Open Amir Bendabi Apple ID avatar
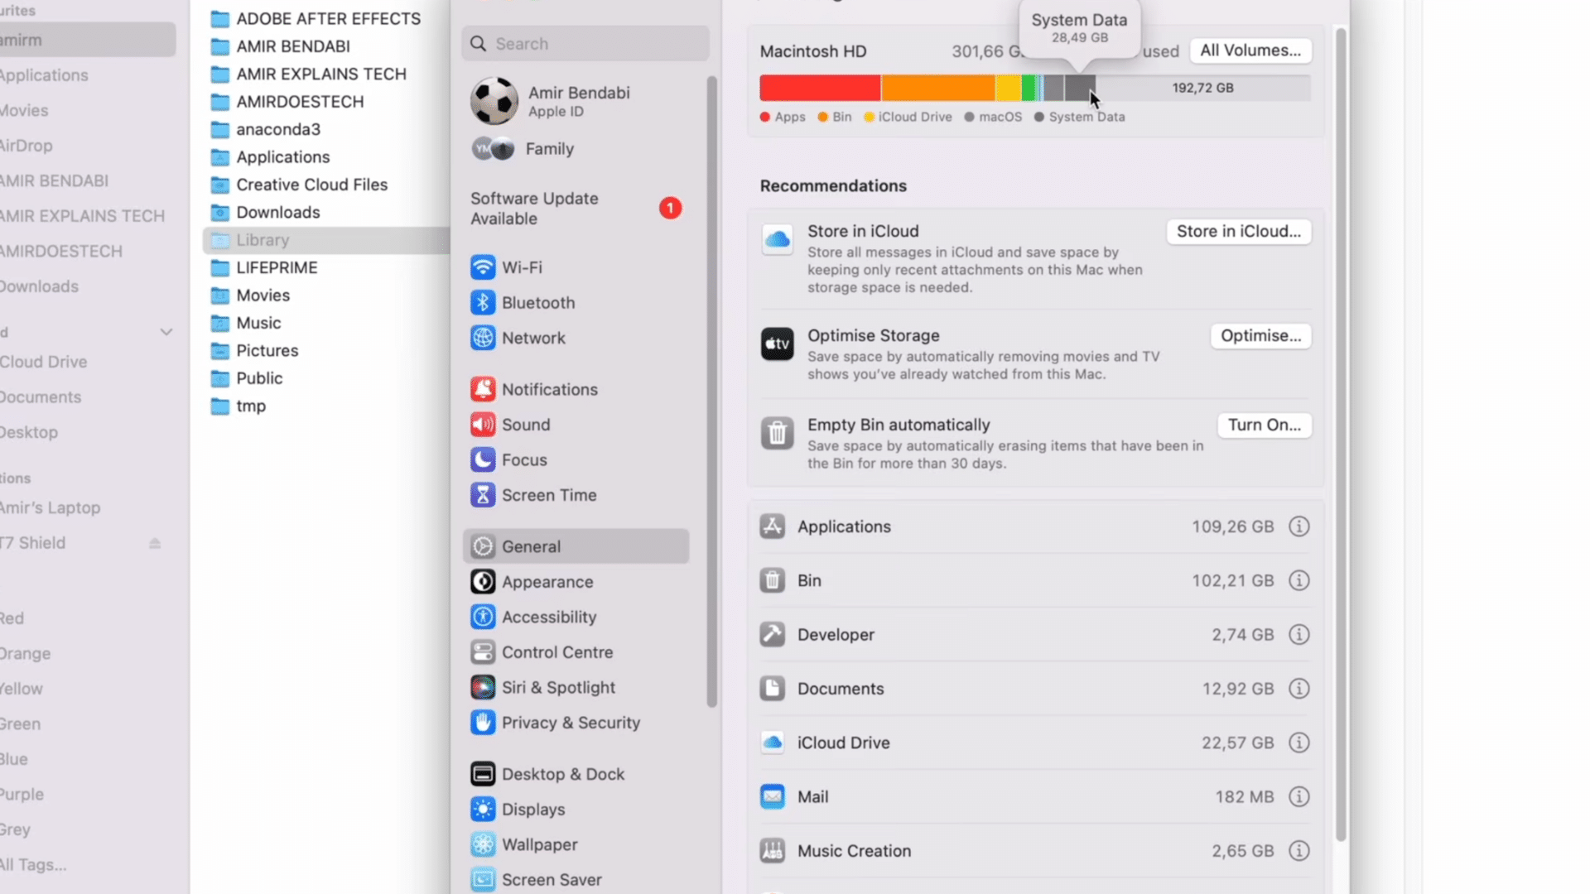This screenshot has width=1590, height=894. [494, 101]
